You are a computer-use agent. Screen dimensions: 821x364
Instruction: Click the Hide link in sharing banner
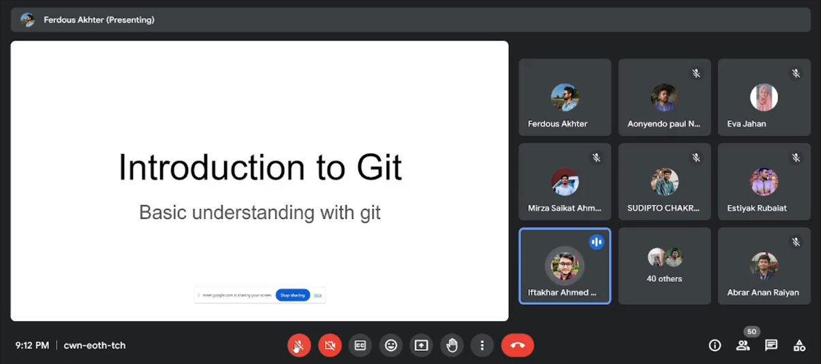[317, 295]
